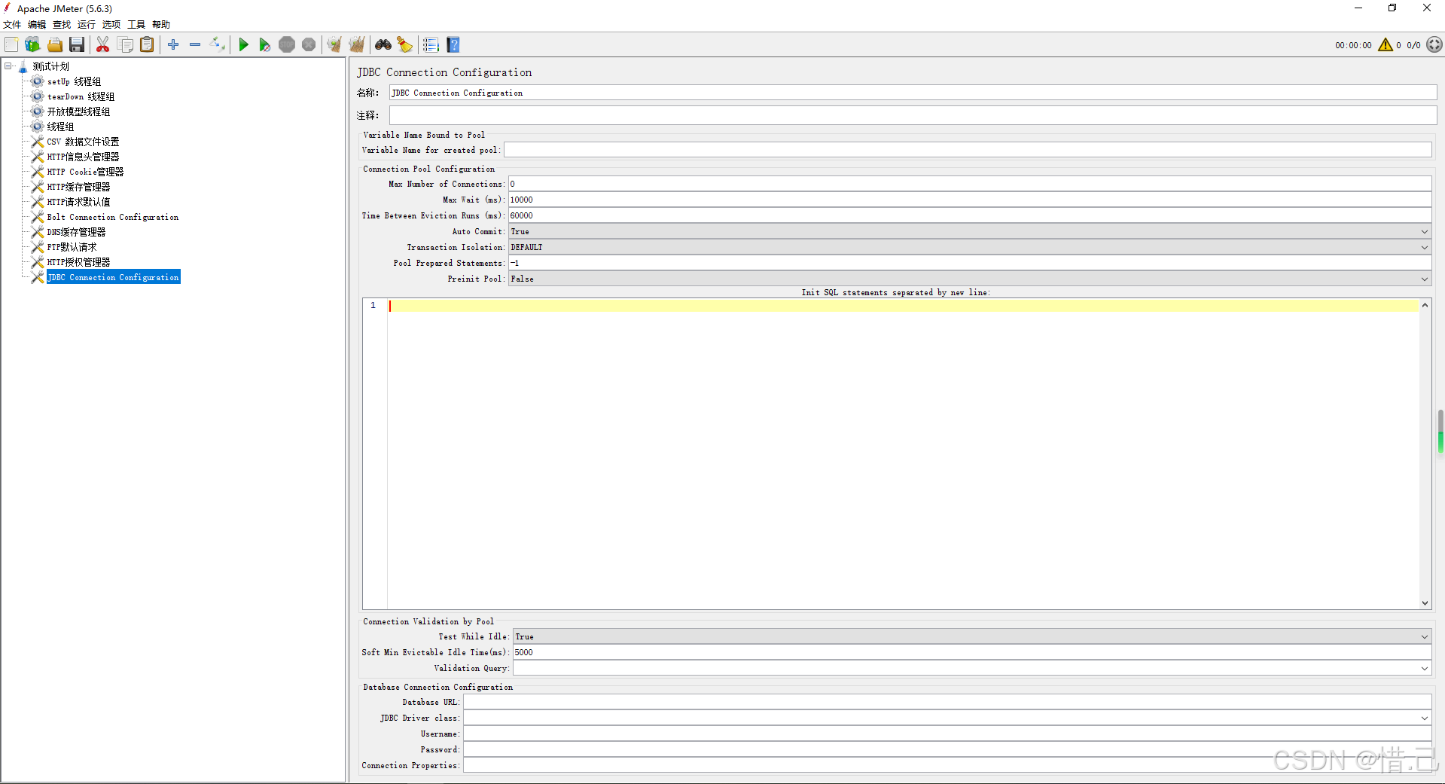
Task: Toggle enable/disable of selected element
Action: click(x=218, y=45)
